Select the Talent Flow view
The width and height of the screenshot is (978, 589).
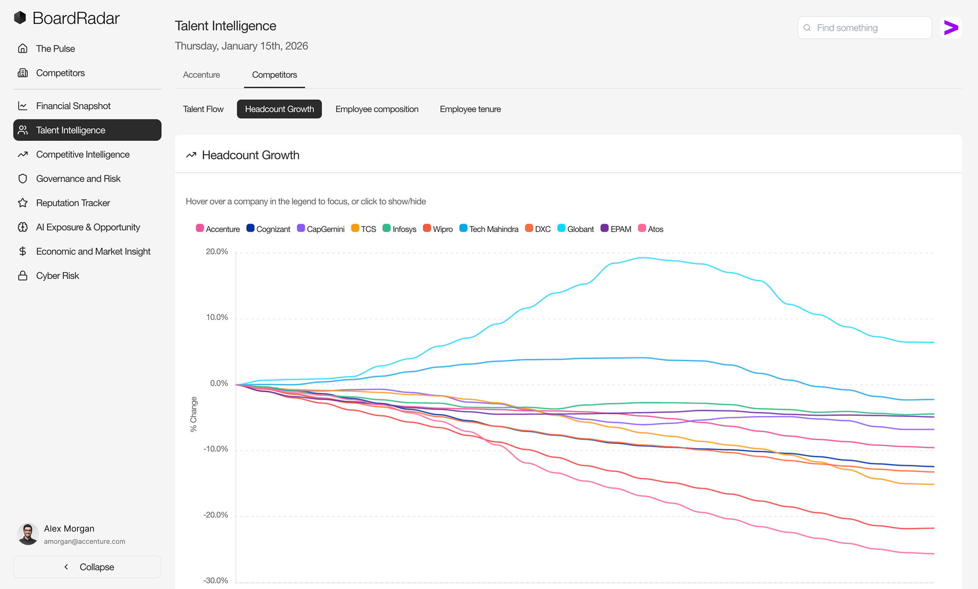pyautogui.click(x=203, y=109)
